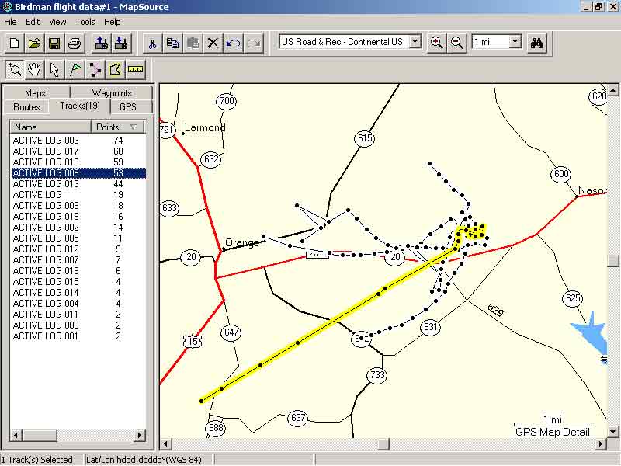Click the Find binoculars icon
The image size is (621, 466).
(x=536, y=43)
